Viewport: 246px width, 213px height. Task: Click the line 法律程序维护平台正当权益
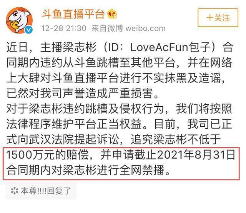click(74, 124)
